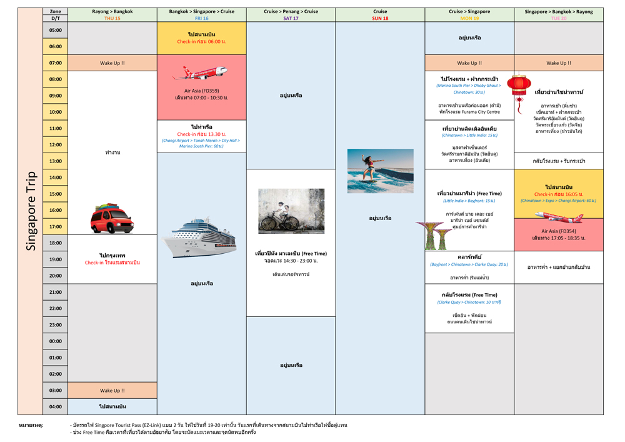Click the '07:00' time cell
Viewport: 625px width, 442px height.
pos(56,63)
